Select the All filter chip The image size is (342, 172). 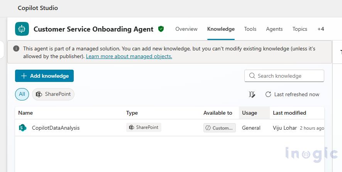(22, 94)
